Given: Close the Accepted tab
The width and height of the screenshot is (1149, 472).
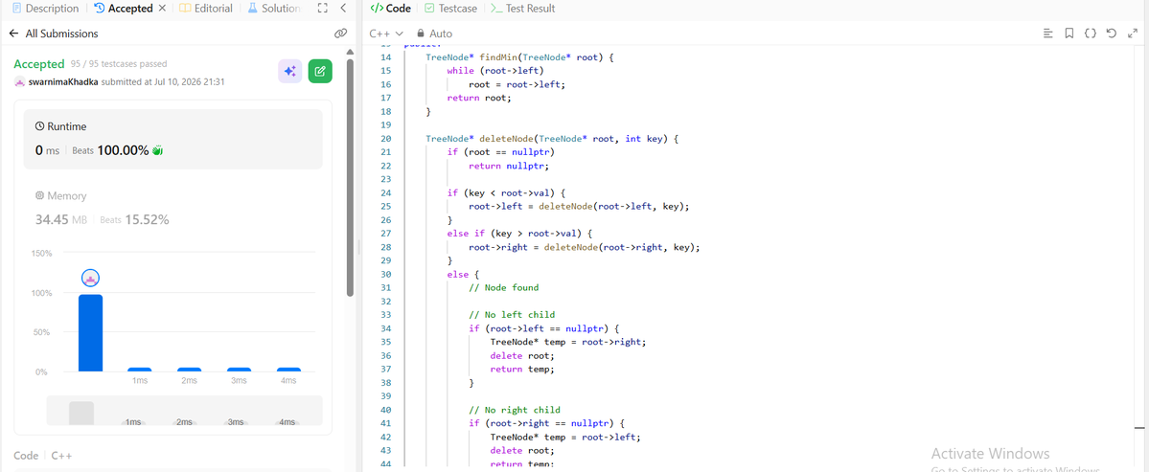Looking at the screenshot, I should 162,9.
